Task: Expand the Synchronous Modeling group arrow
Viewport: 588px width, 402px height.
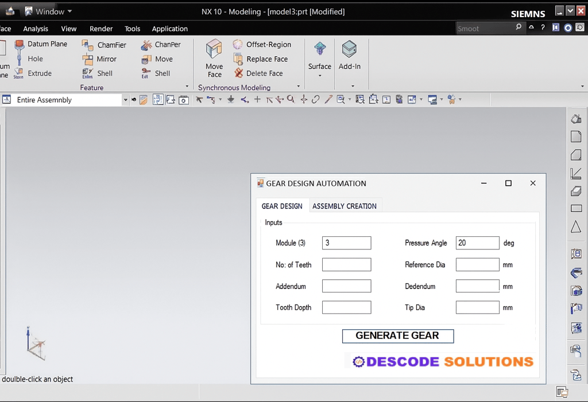Action: tap(299, 86)
